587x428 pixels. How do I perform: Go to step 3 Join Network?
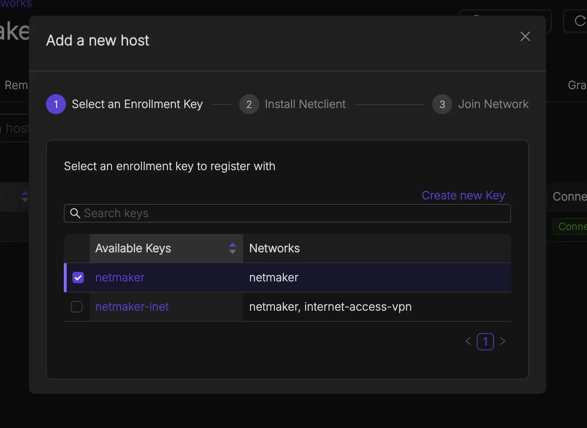point(442,104)
